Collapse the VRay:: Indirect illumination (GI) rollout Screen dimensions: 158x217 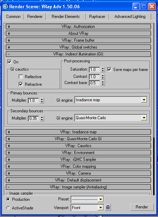pos(78,54)
